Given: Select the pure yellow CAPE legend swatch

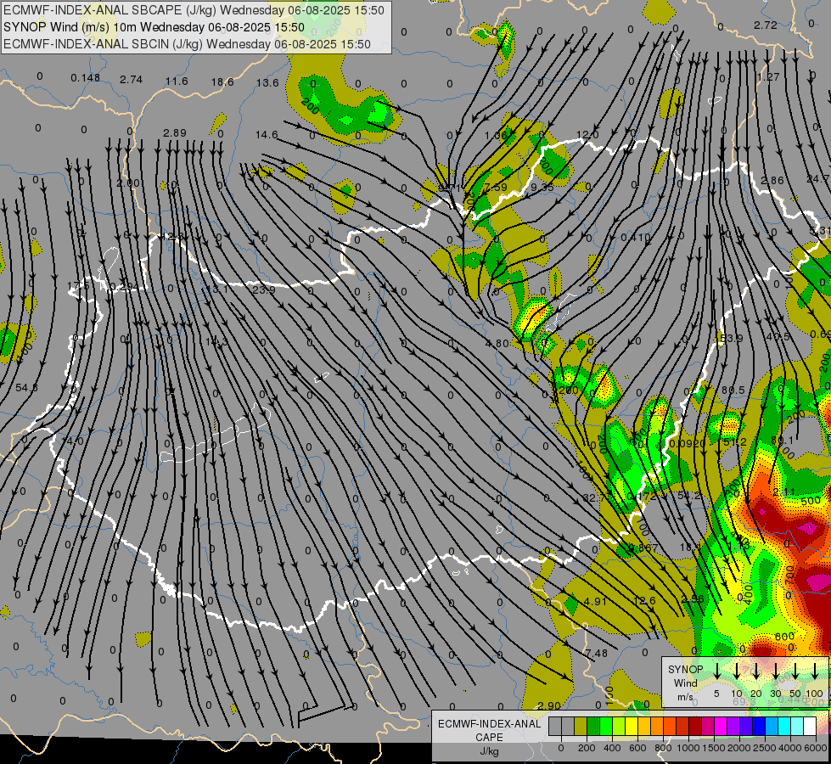Looking at the screenshot, I should [x=632, y=726].
